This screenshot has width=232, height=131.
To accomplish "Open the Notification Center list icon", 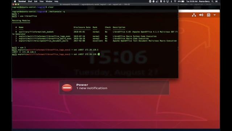I will tap(216, 1).
